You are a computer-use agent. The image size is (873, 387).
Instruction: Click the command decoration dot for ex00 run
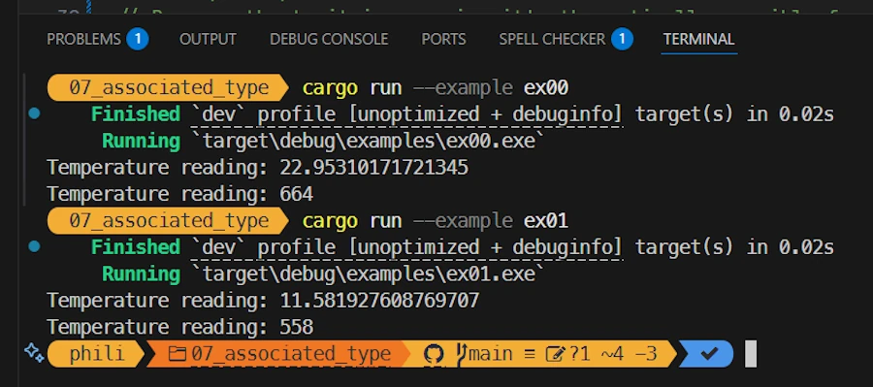(x=34, y=113)
